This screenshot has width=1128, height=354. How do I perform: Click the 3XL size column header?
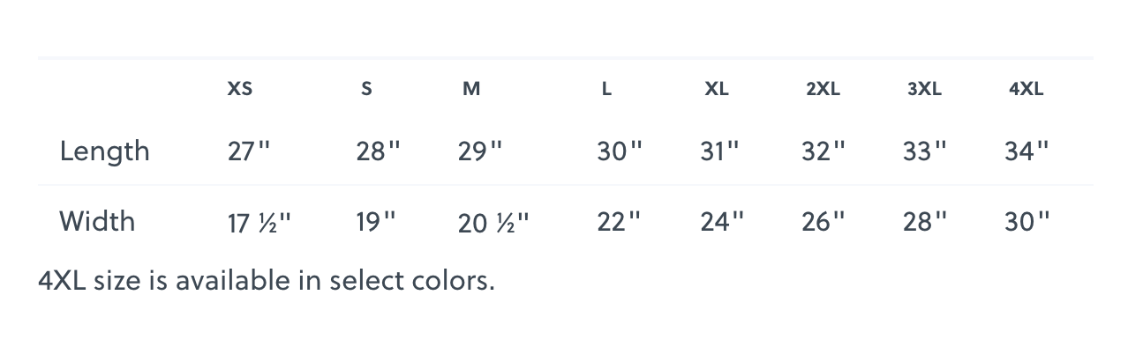click(924, 89)
